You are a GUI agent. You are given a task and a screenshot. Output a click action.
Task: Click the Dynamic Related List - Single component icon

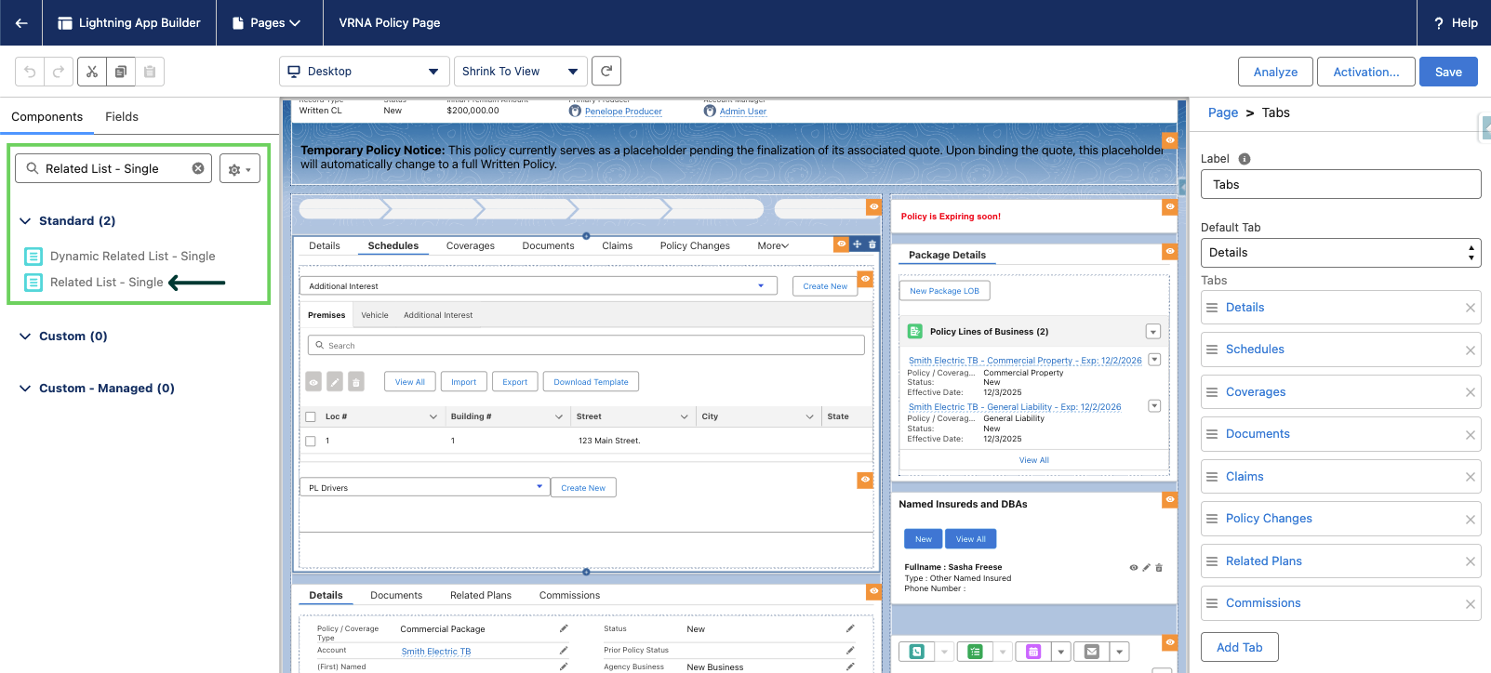[33, 256]
